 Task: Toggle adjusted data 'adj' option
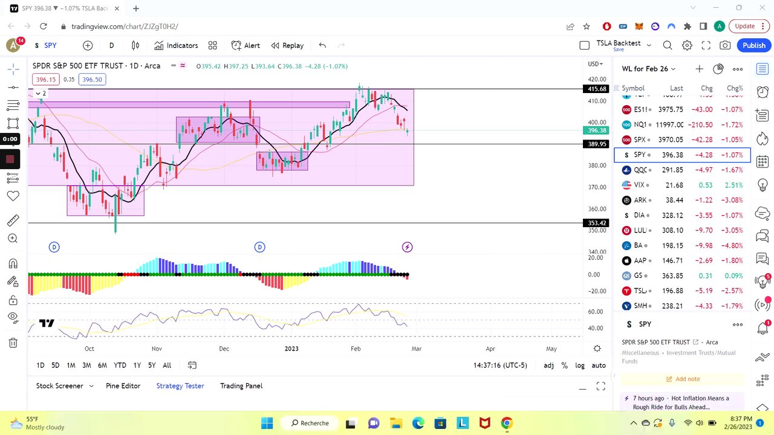tap(548, 365)
